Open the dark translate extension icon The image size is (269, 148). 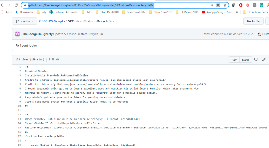(x=234, y=5)
